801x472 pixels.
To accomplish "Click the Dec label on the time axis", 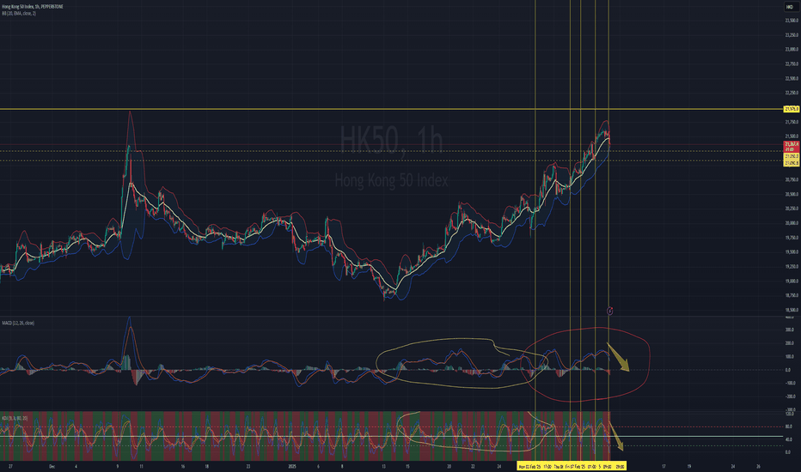I will click(52, 466).
